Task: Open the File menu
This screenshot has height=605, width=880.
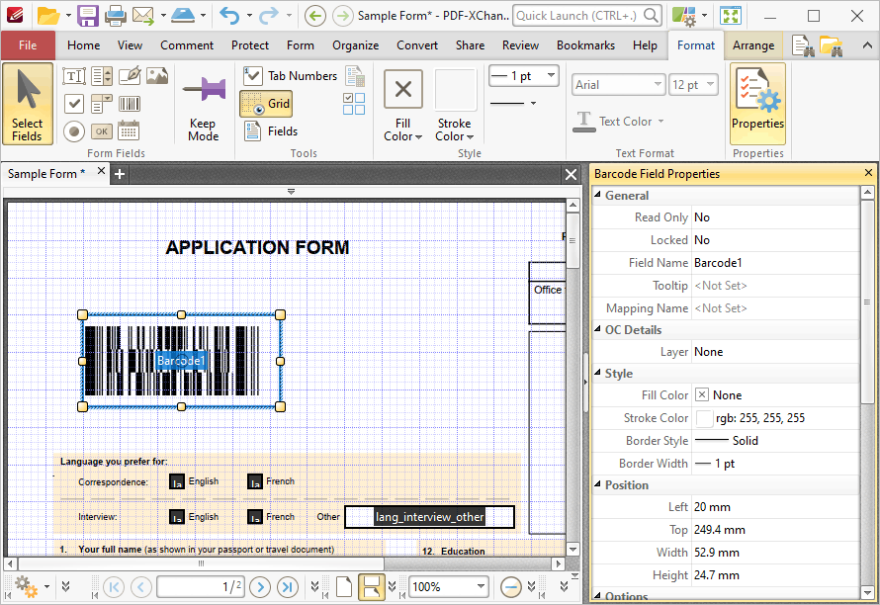Action: (x=28, y=45)
